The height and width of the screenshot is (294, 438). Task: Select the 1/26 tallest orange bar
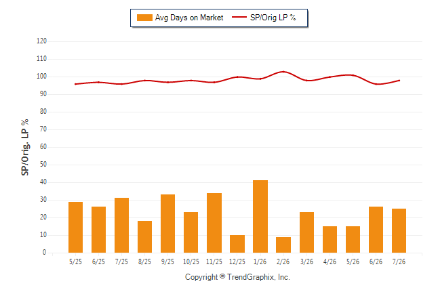click(x=260, y=216)
